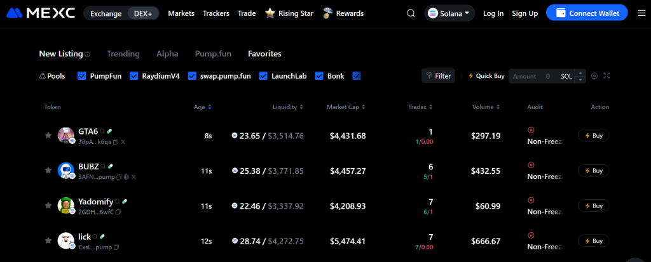Image resolution: width=651 pixels, height=262 pixels.
Task: Click the search icon beside BUBZ name
Action: (104, 167)
